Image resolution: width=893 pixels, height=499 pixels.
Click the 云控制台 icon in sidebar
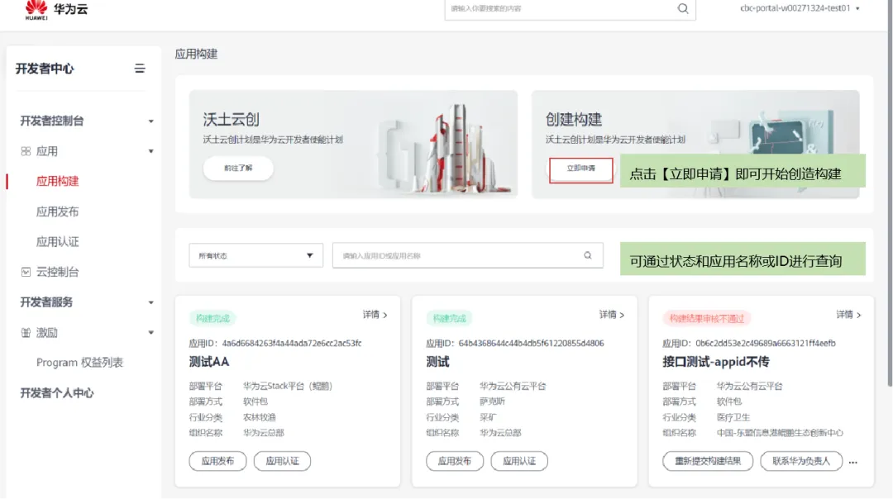click(x=26, y=272)
